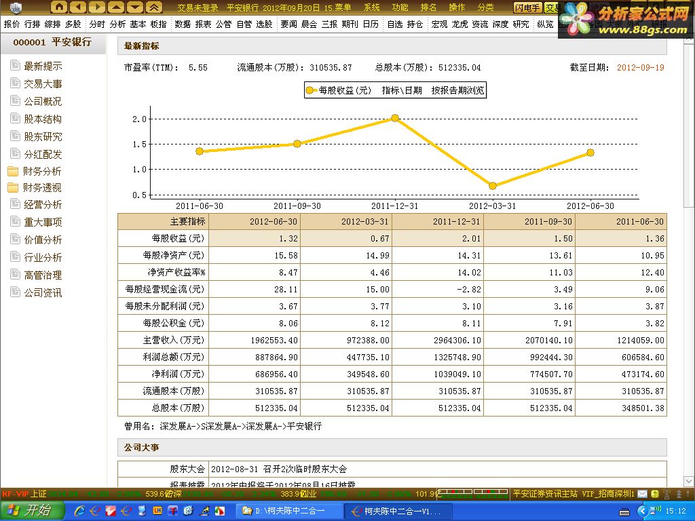Viewport: 695px width, 521px height.
Task: Select 基本 in the toolbar
Action: pos(138,24)
